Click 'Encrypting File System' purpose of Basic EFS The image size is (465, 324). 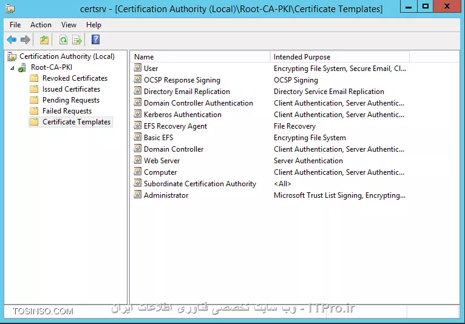[310, 138]
